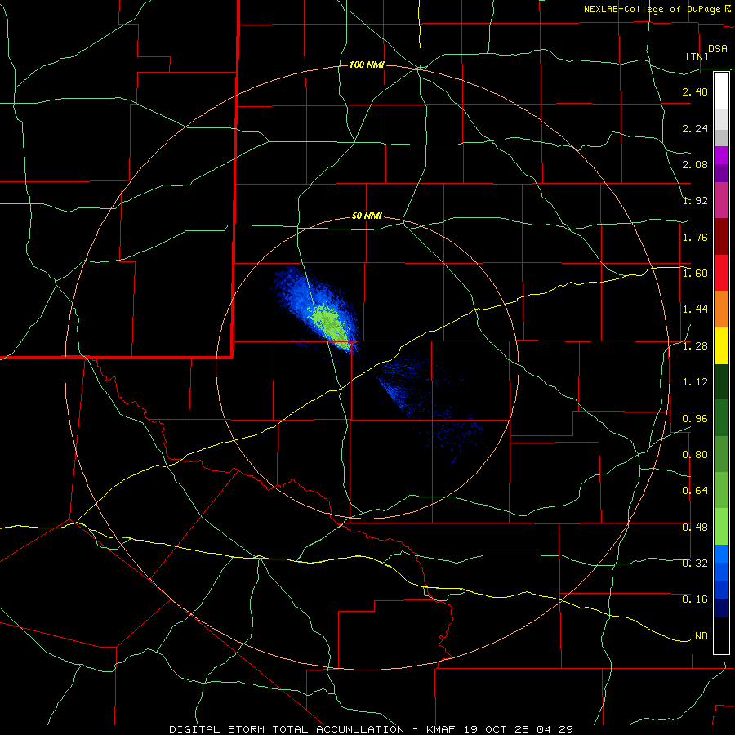This screenshot has width=735, height=735.
Task: Click the 0.48 legend value
Action: [x=695, y=528]
